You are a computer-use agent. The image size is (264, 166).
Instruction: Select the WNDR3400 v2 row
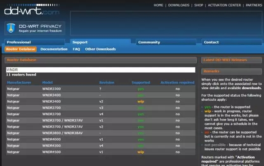pyautogui.click(x=101, y=102)
